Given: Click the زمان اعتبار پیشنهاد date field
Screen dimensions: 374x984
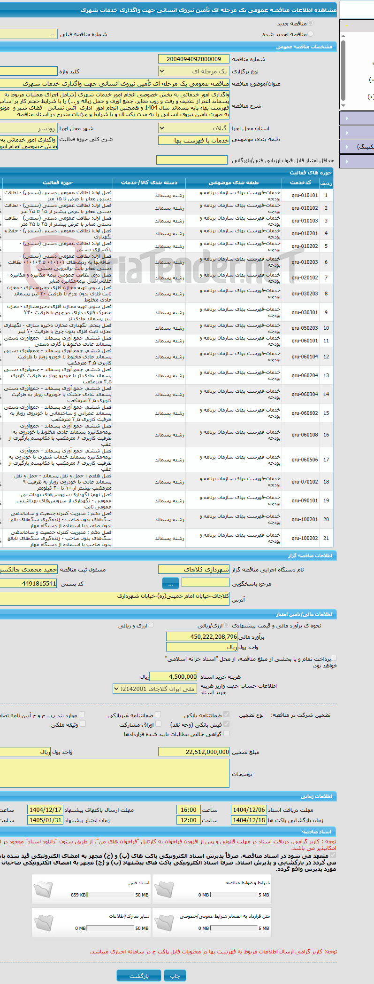Looking at the screenshot, I should click(x=45, y=820).
